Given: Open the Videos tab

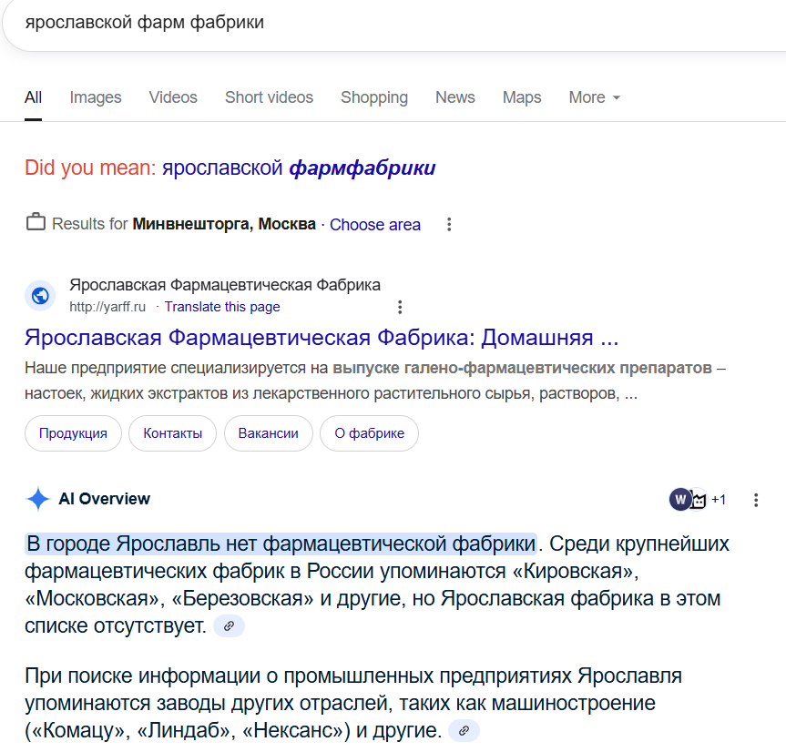Looking at the screenshot, I should [173, 97].
